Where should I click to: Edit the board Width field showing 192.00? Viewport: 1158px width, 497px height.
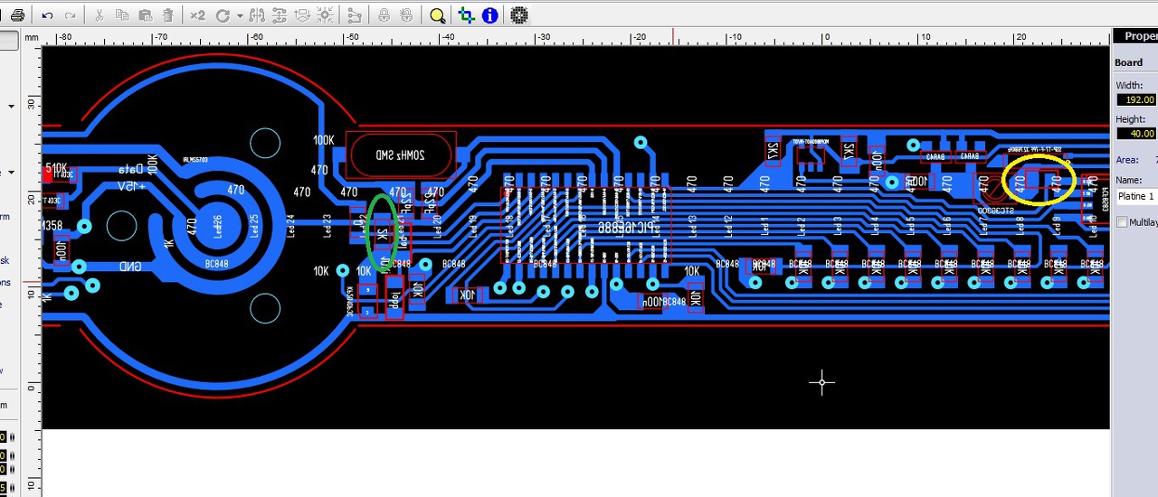[x=1136, y=99]
